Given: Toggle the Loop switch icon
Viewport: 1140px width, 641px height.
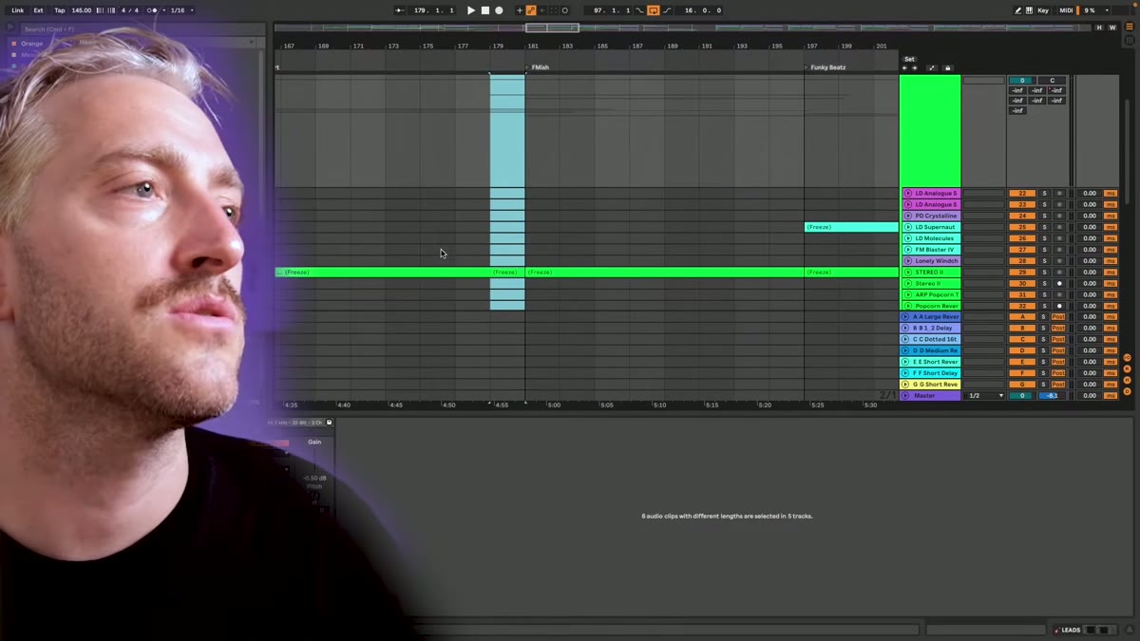Looking at the screenshot, I should pyautogui.click(x=653, y=10).
